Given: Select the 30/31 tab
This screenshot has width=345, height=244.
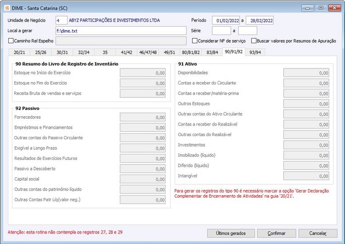Looking at the screenshot, I should click(62, 52).
